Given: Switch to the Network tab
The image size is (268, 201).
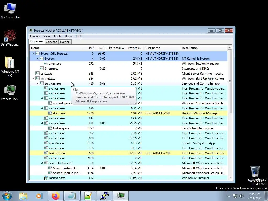Looking at the screenshot, I should (x=65, y=42).
